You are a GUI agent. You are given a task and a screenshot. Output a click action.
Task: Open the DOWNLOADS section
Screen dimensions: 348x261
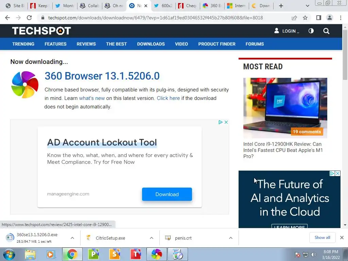point(151,44)
